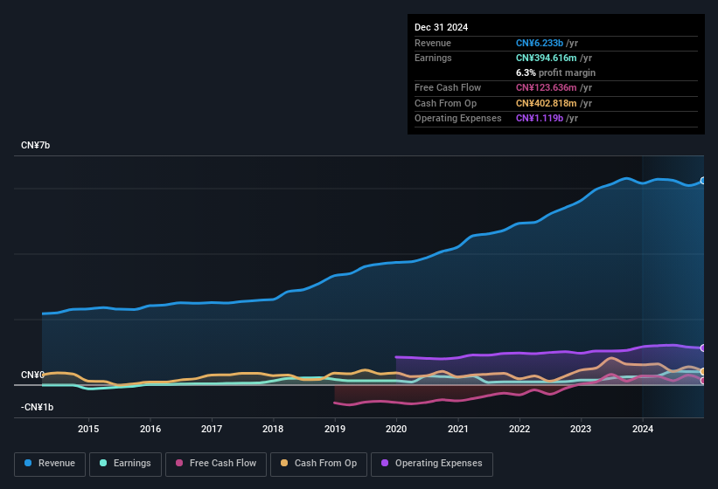Image resolution: width=718 pixels, height=489 pixels.
Task: Toggle the Revenue legend button
Action: [x=50, y=464]
